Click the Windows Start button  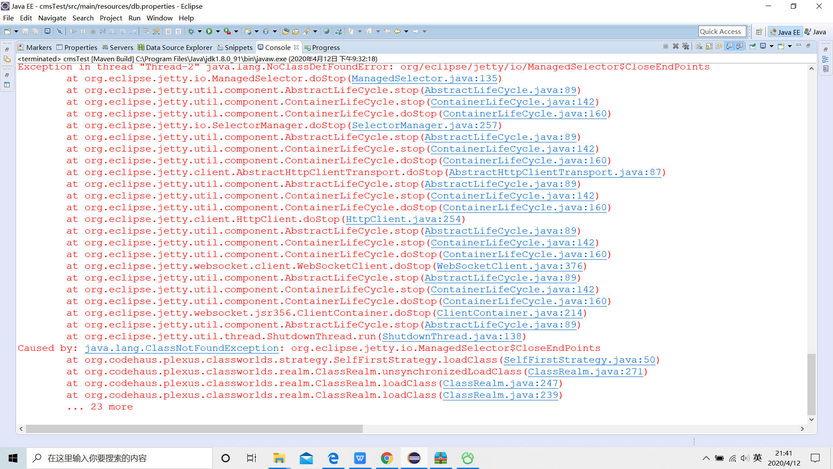pyautogui.click(x=13, y=458)
